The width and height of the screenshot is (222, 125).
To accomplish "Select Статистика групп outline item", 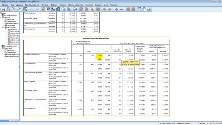I will pos(13,55).
